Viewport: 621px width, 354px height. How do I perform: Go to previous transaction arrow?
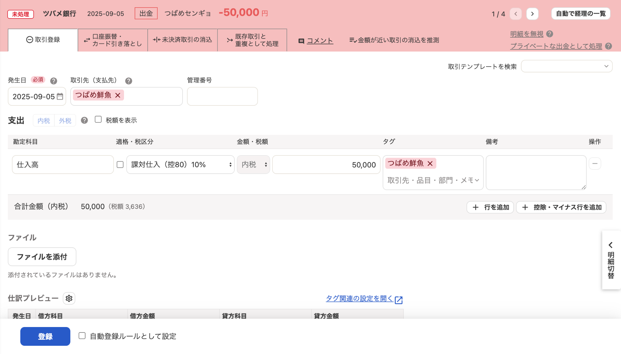click(515, 14)
